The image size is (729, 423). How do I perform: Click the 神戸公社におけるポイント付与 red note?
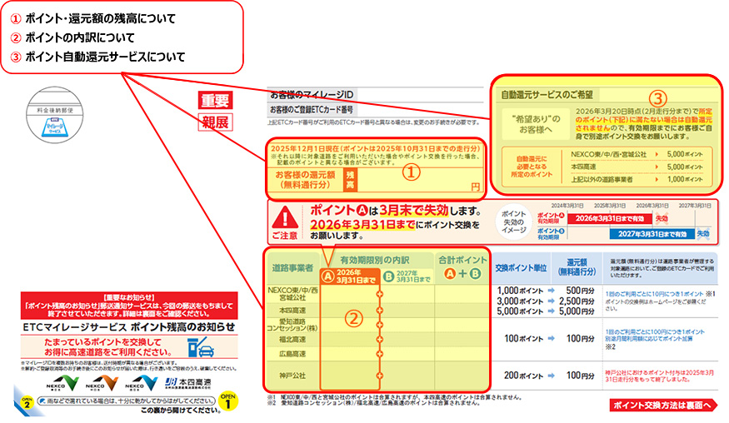tap(660, 376)
